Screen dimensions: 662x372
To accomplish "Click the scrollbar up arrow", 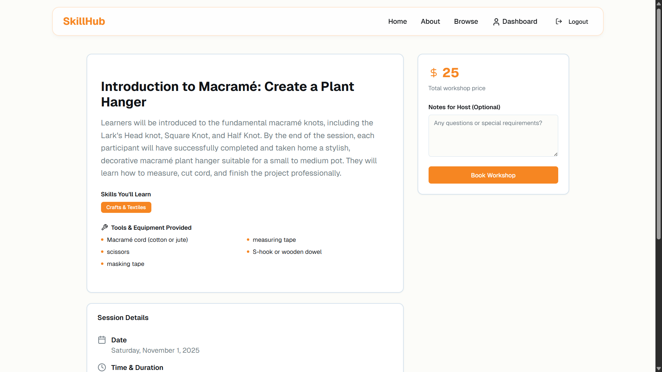I will pyautogui.click(x=659, y=3).
